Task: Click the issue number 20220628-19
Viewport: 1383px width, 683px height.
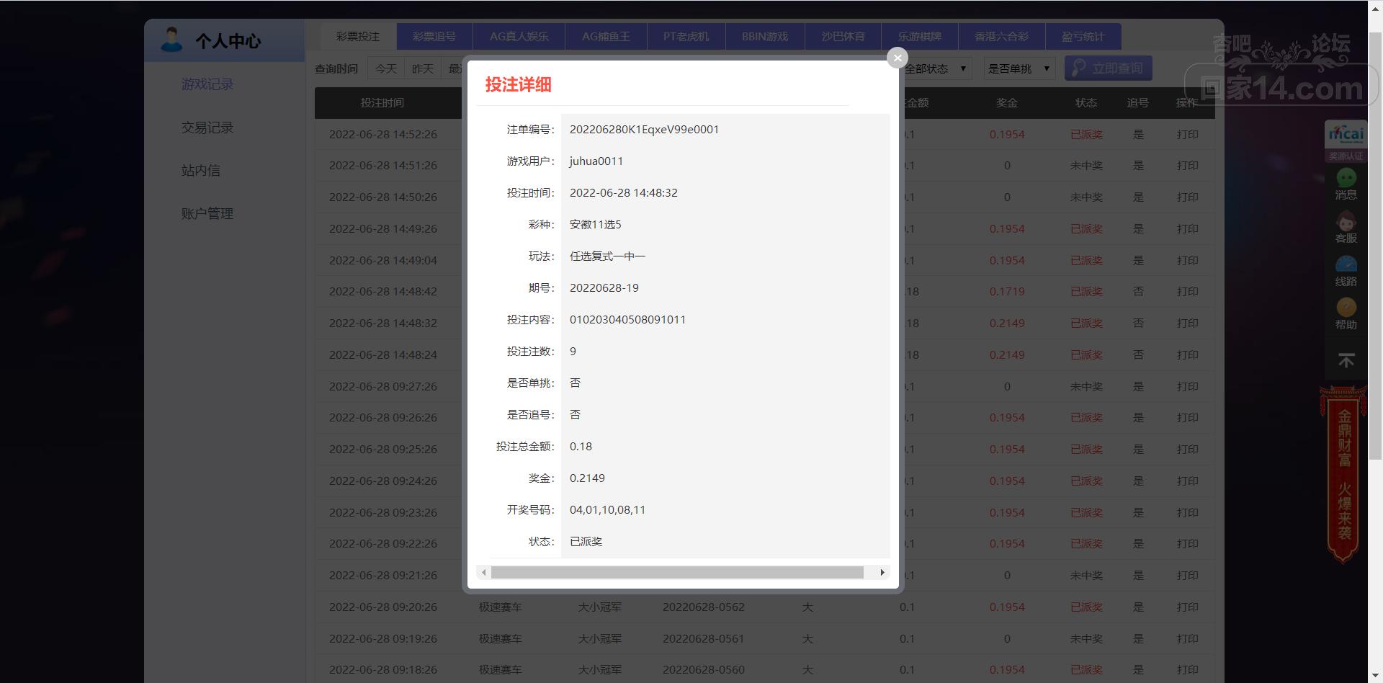Action: pyautogui.click(x=604, y=288)
